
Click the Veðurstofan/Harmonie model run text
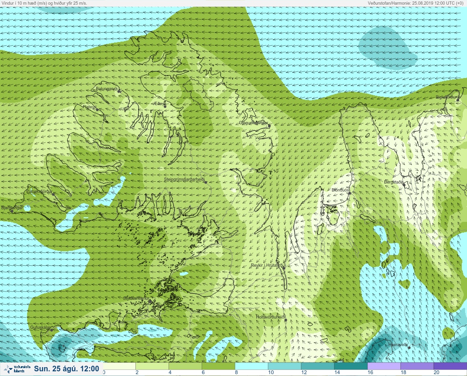pos(415,3)
